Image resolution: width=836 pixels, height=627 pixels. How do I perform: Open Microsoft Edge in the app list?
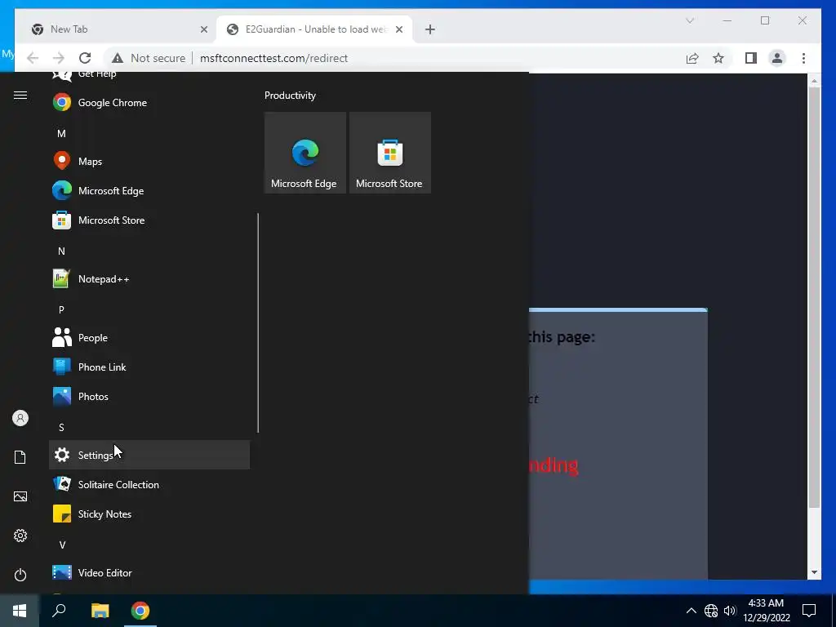coord(149,190)
